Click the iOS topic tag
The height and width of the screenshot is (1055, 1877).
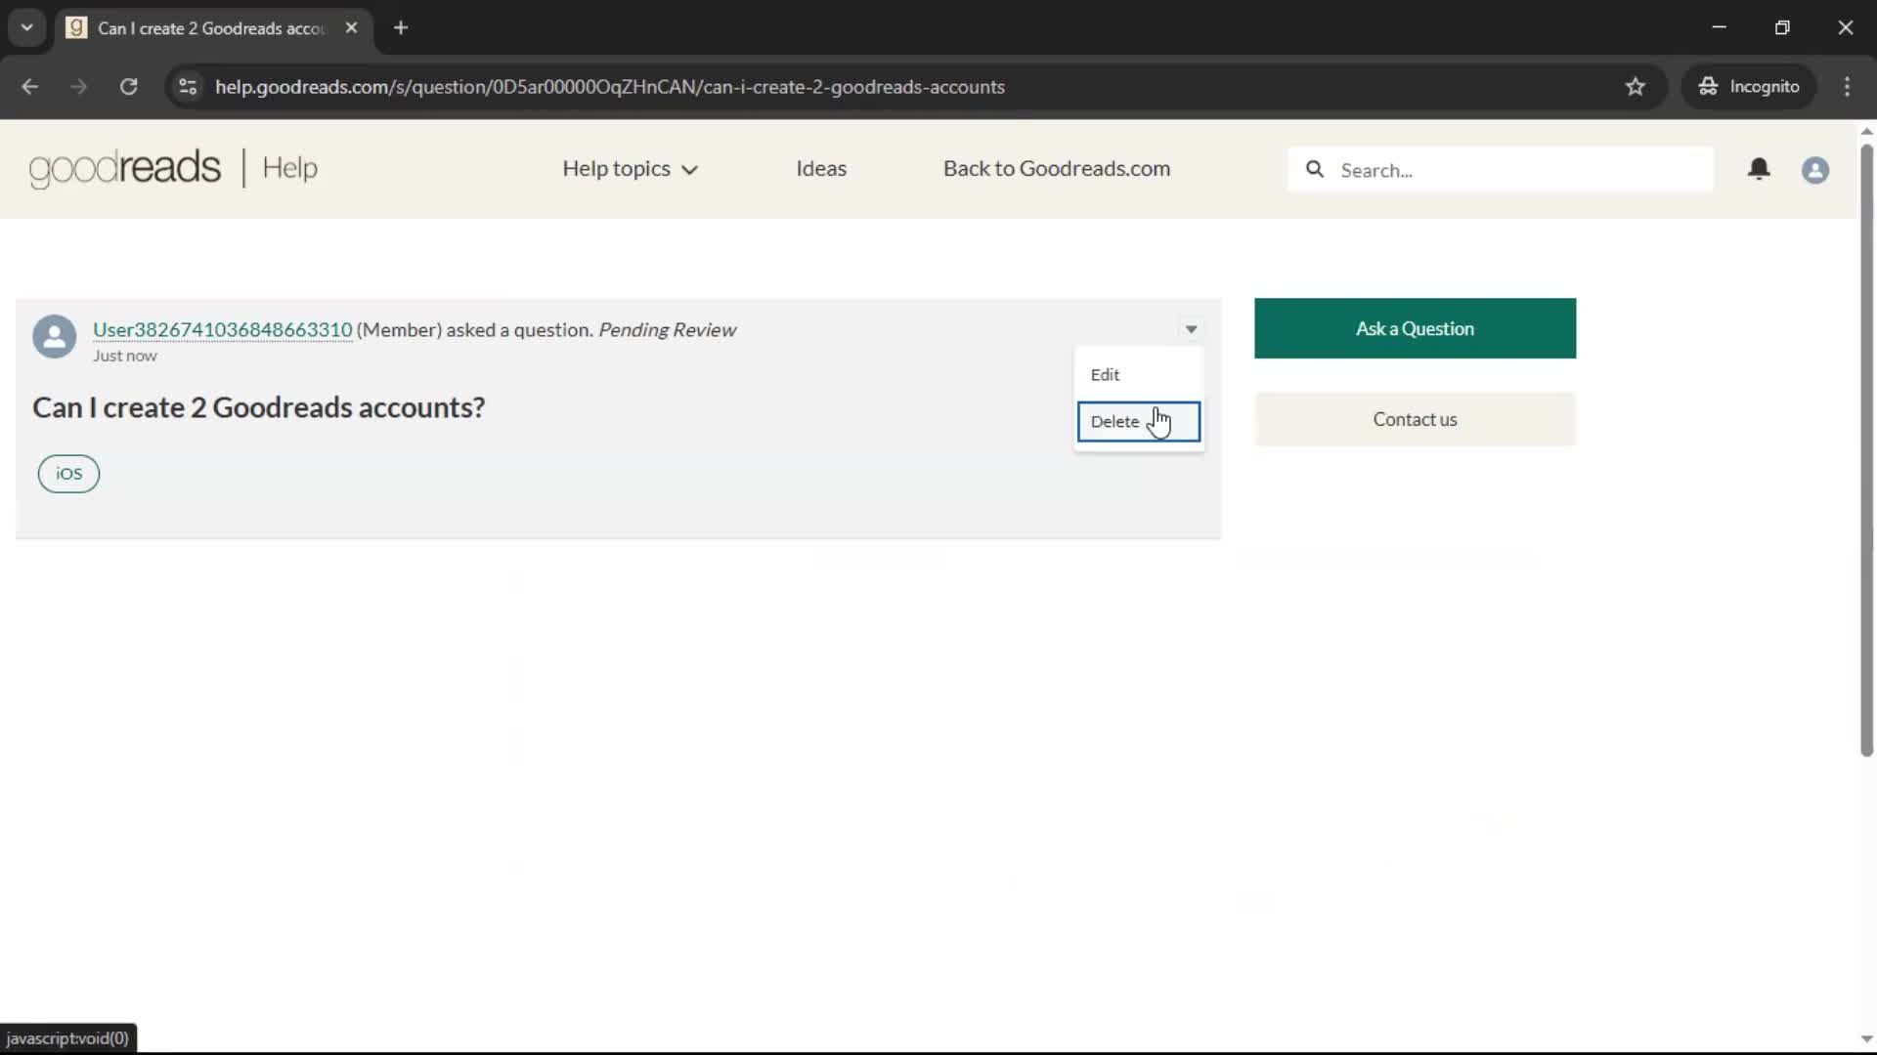68,474
